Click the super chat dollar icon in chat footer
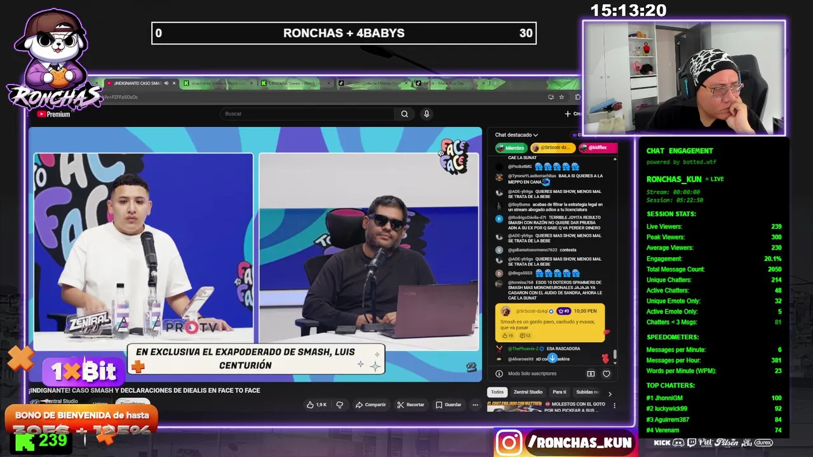This screenshot has width=813, height=457. pyautogui.click(x=591, y=374)
